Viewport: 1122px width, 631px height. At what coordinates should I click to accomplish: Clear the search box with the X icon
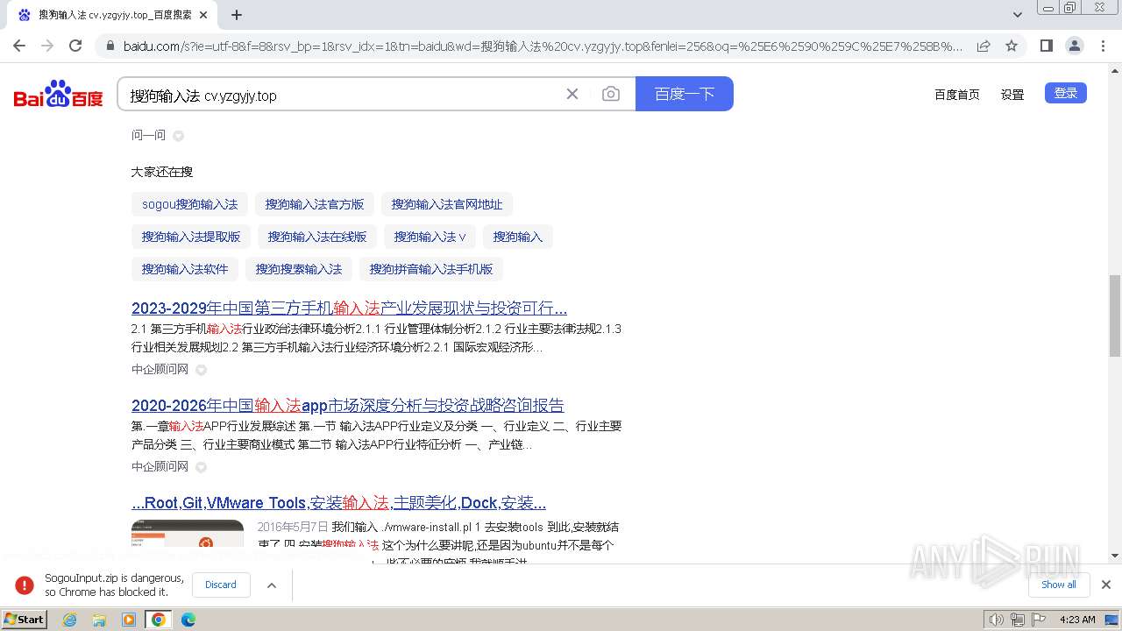tap(572, 94)
